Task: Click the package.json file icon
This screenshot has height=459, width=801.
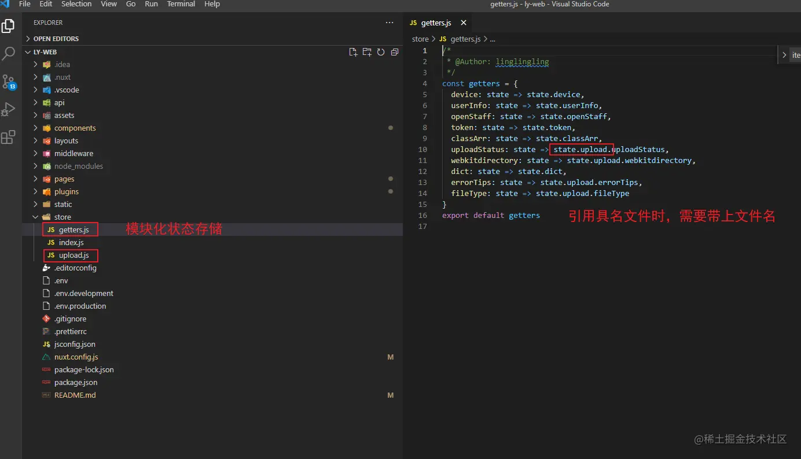Action: [46, 383]
